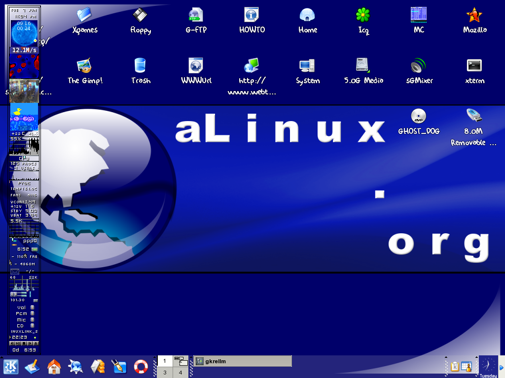
Task: Click the CPU chart label in gkrellm
Action: click(x=24, y=158)
